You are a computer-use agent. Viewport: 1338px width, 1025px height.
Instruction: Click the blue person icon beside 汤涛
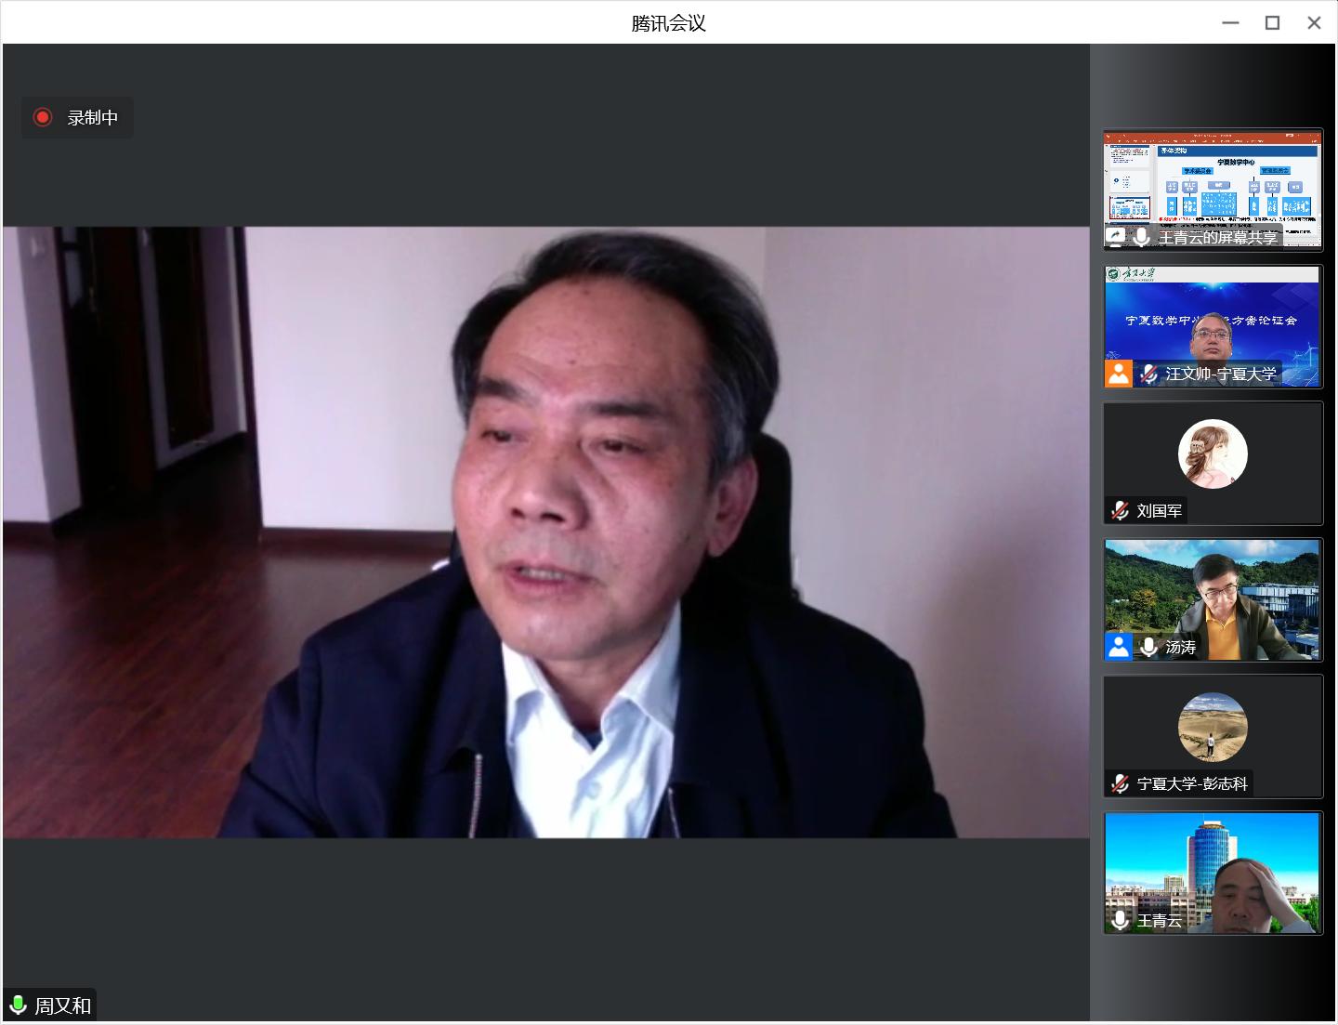(x=1119, y=647)
